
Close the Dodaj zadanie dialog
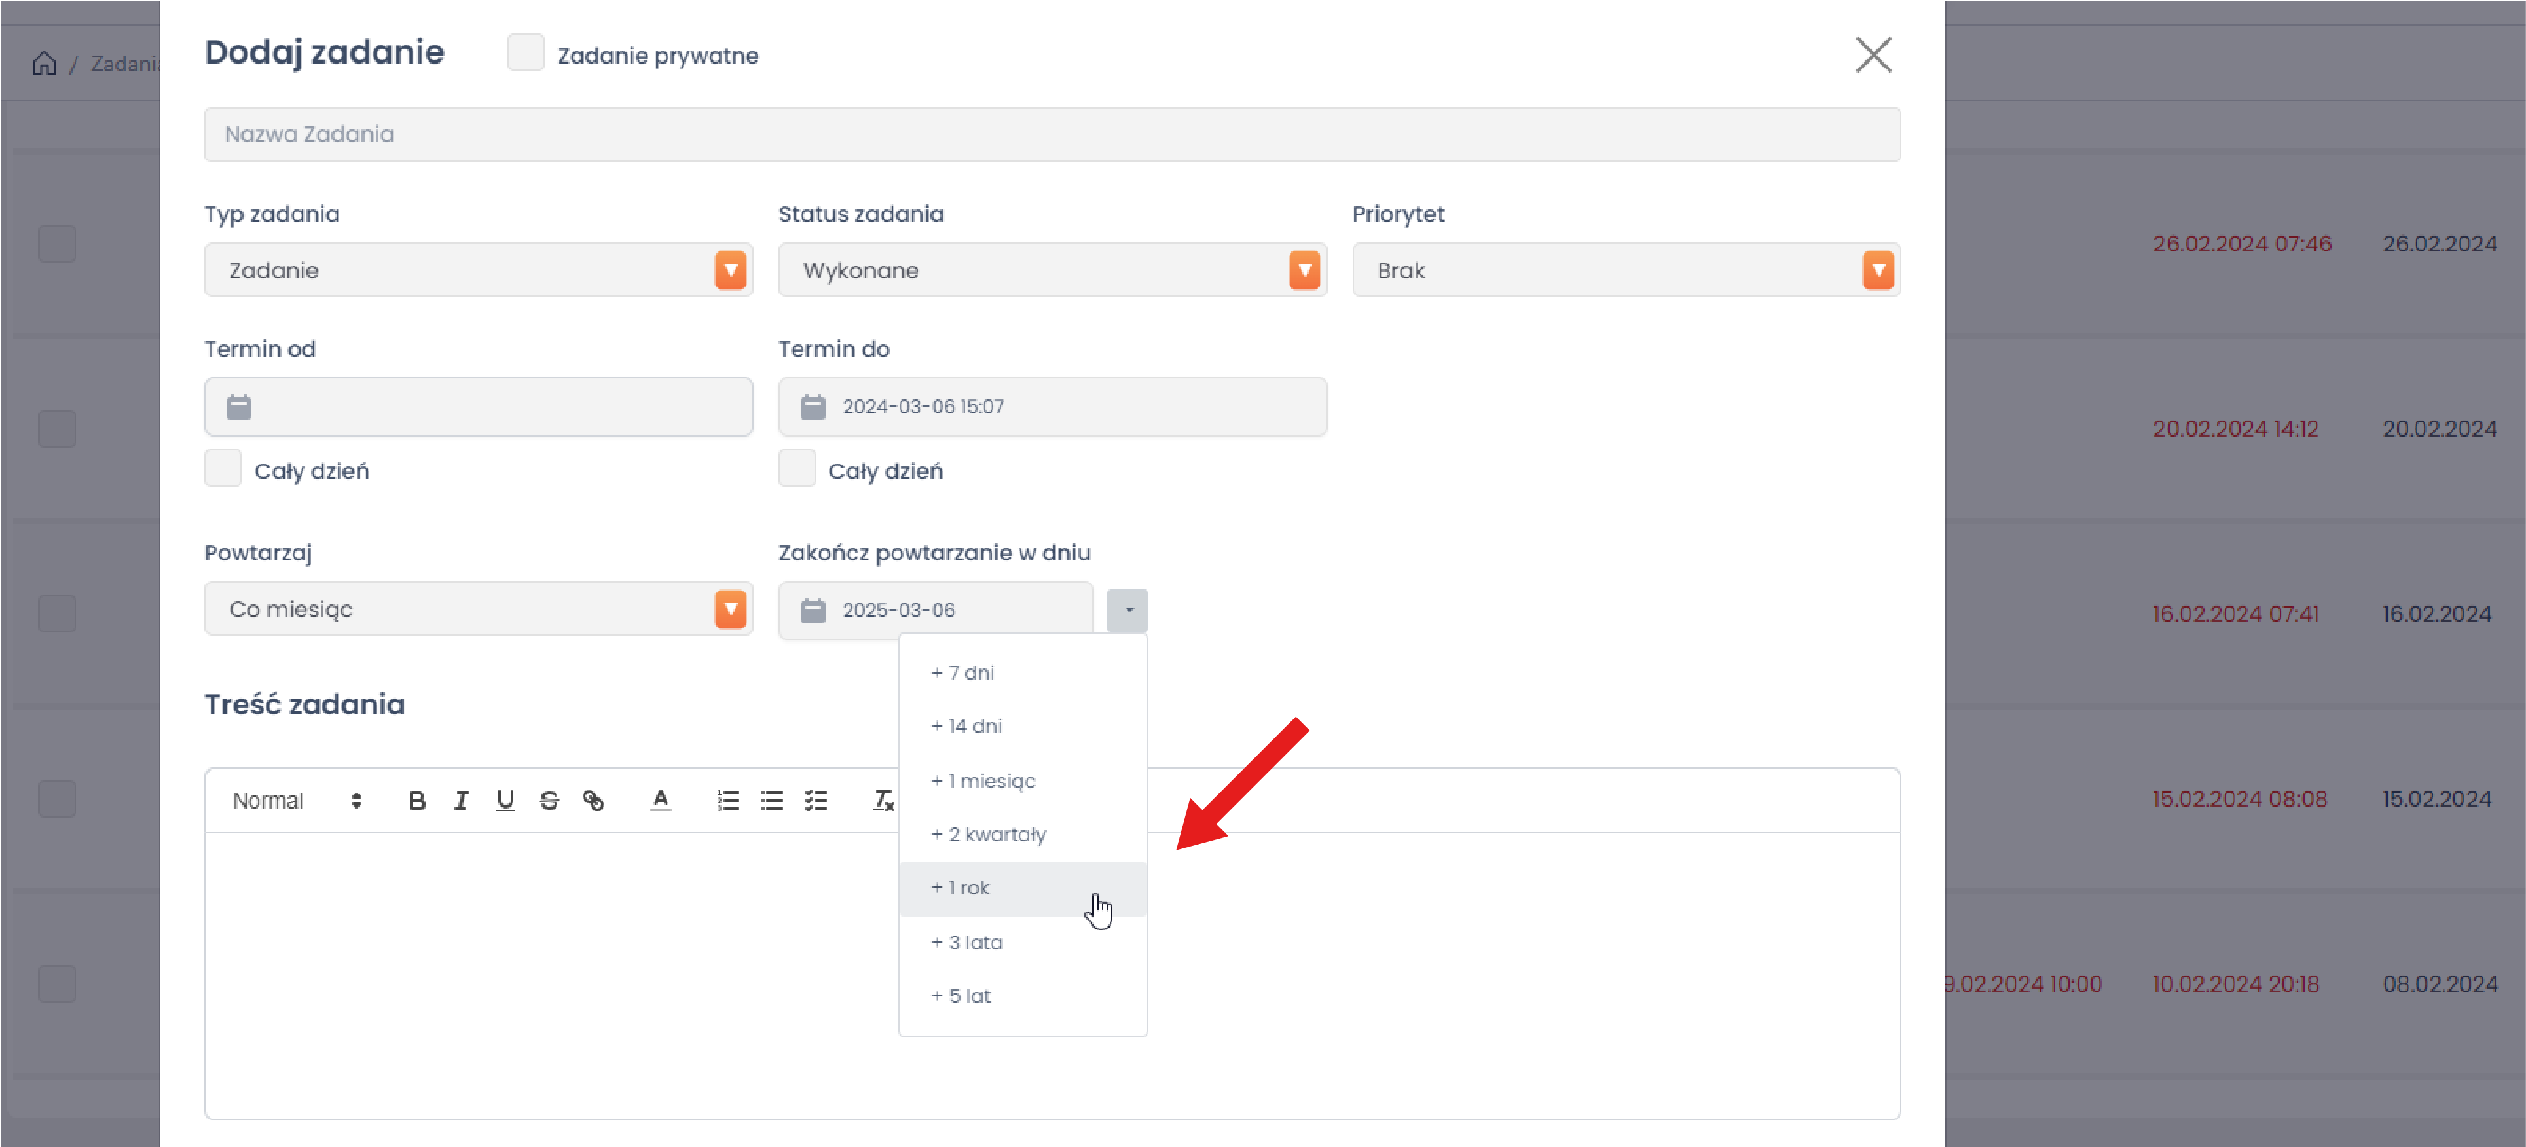[1873, 55]
